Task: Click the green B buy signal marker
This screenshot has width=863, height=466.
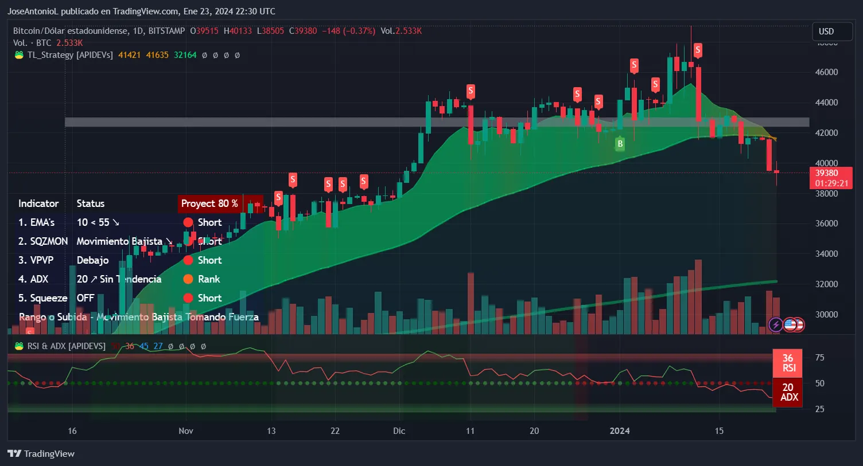Action: point(620,144)
